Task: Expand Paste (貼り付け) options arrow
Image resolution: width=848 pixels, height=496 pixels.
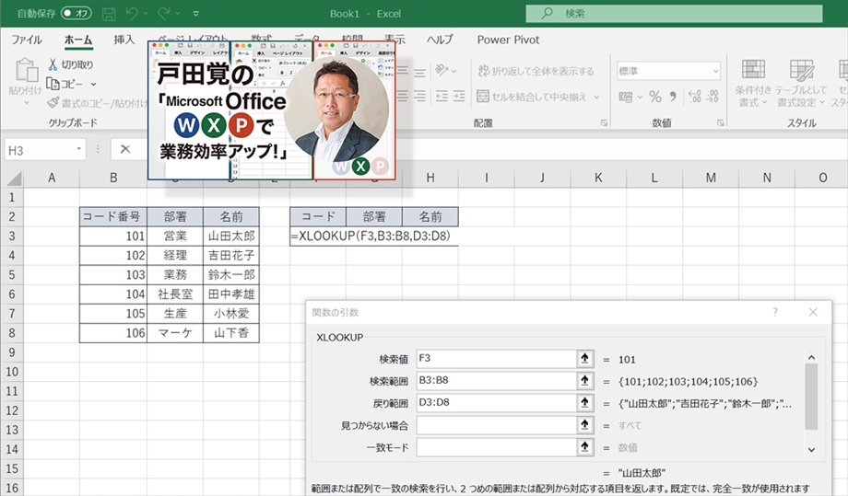Action: pyautogui.click(x=26, y=102)
